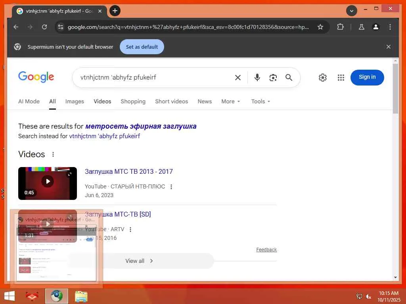Screen dimensions: 406x304
Task: Open Заглушка МТС-ТВ [SD] link
Action: (x=118, y=214)
